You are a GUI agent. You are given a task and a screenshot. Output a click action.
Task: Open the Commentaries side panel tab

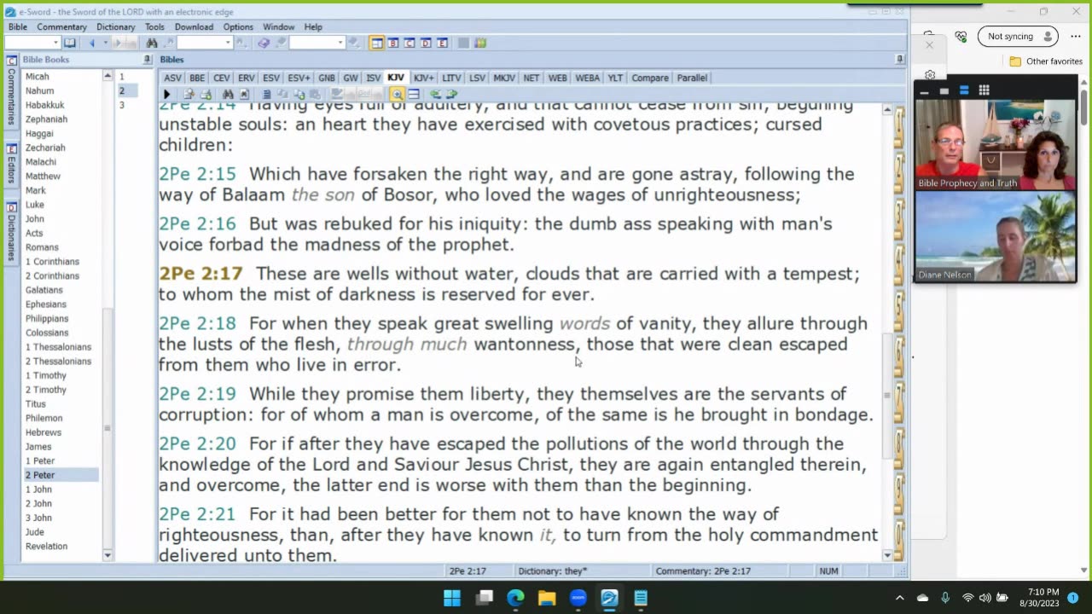point(11,90)
